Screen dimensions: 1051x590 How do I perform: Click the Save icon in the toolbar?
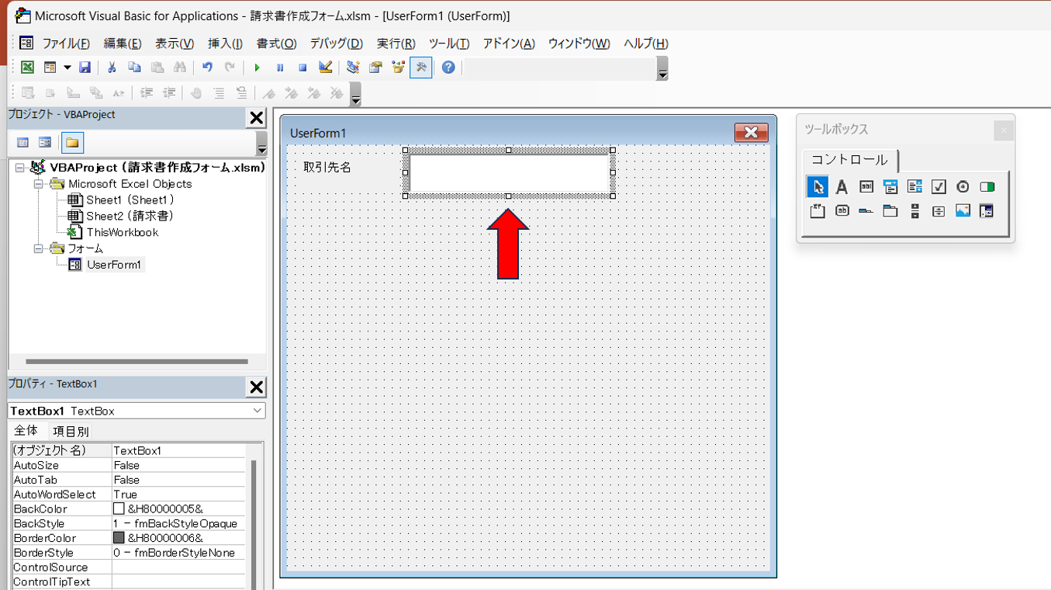[85, 68]
